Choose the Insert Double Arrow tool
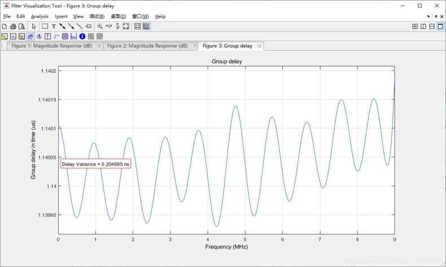446x267 pixels. coord(62,26)
